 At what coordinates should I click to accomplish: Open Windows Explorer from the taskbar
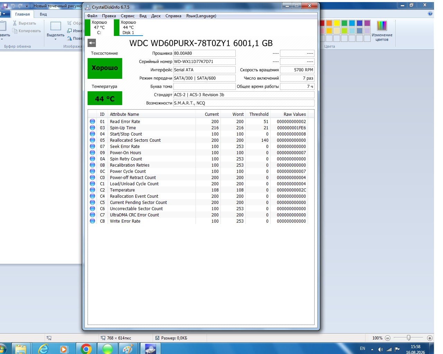[x=21, y=348]
